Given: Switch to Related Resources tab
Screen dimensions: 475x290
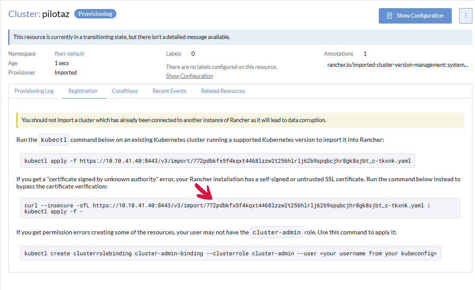Looking at the screenshot, I should coord(223,91).
